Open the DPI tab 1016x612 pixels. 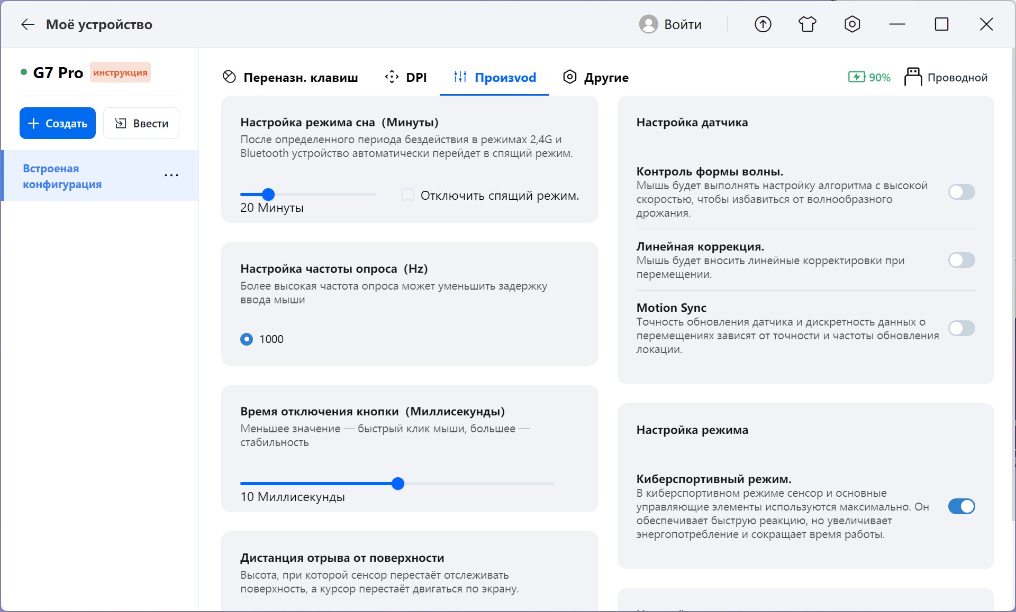(x=406, y=78)
